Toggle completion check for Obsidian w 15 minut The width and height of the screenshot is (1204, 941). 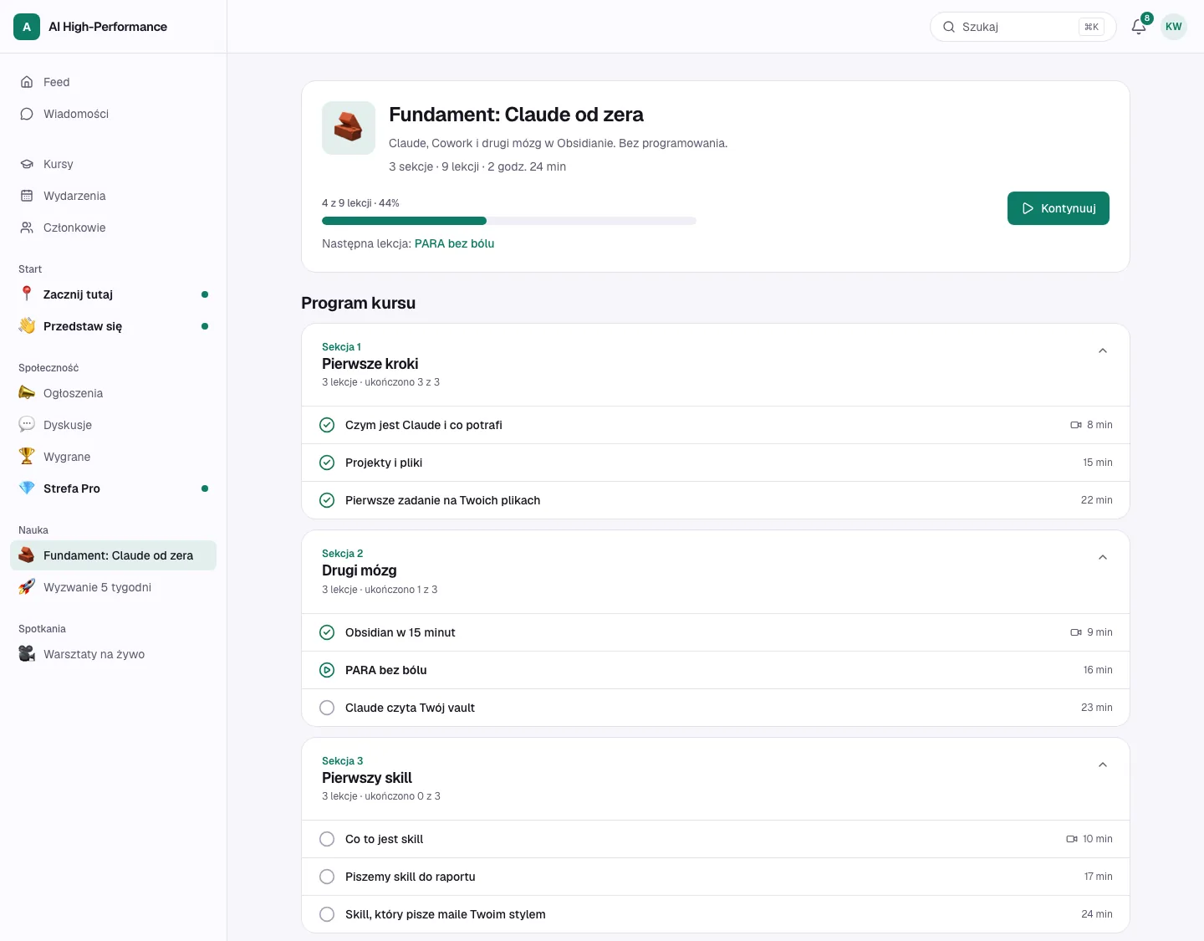tap(327, 632)
